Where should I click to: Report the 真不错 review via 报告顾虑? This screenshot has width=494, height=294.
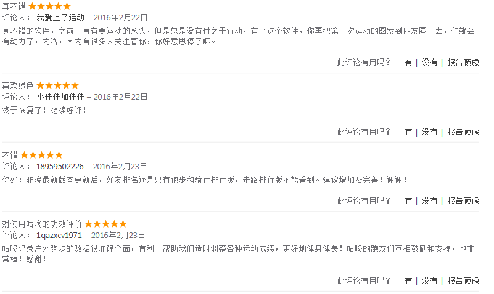pyautogui.click(x=463, y=63)
